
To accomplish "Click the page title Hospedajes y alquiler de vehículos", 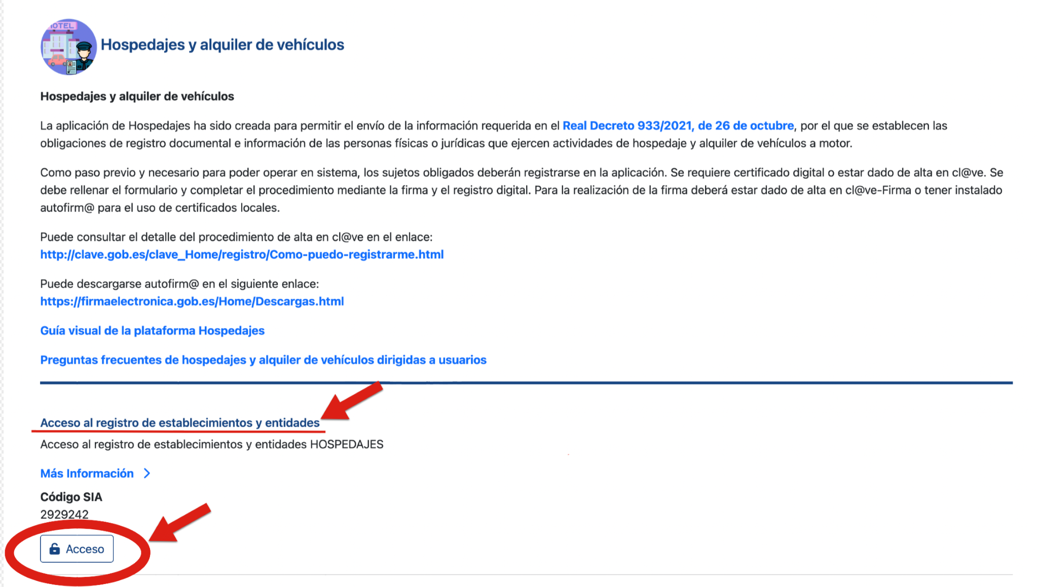I will (223, 45).
